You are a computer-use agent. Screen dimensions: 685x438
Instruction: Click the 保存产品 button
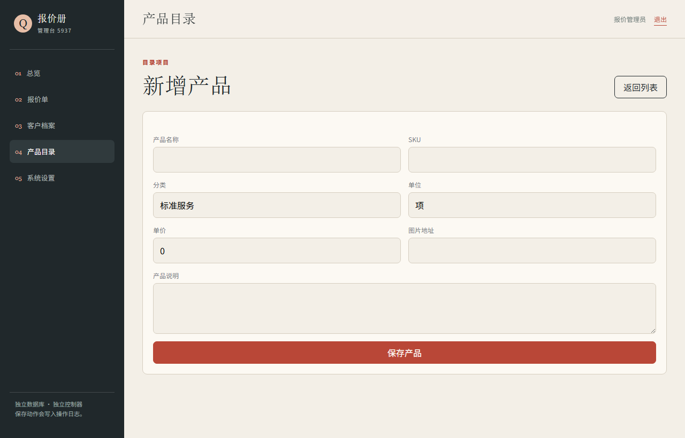pyautogui.click(x=405, y=353)
